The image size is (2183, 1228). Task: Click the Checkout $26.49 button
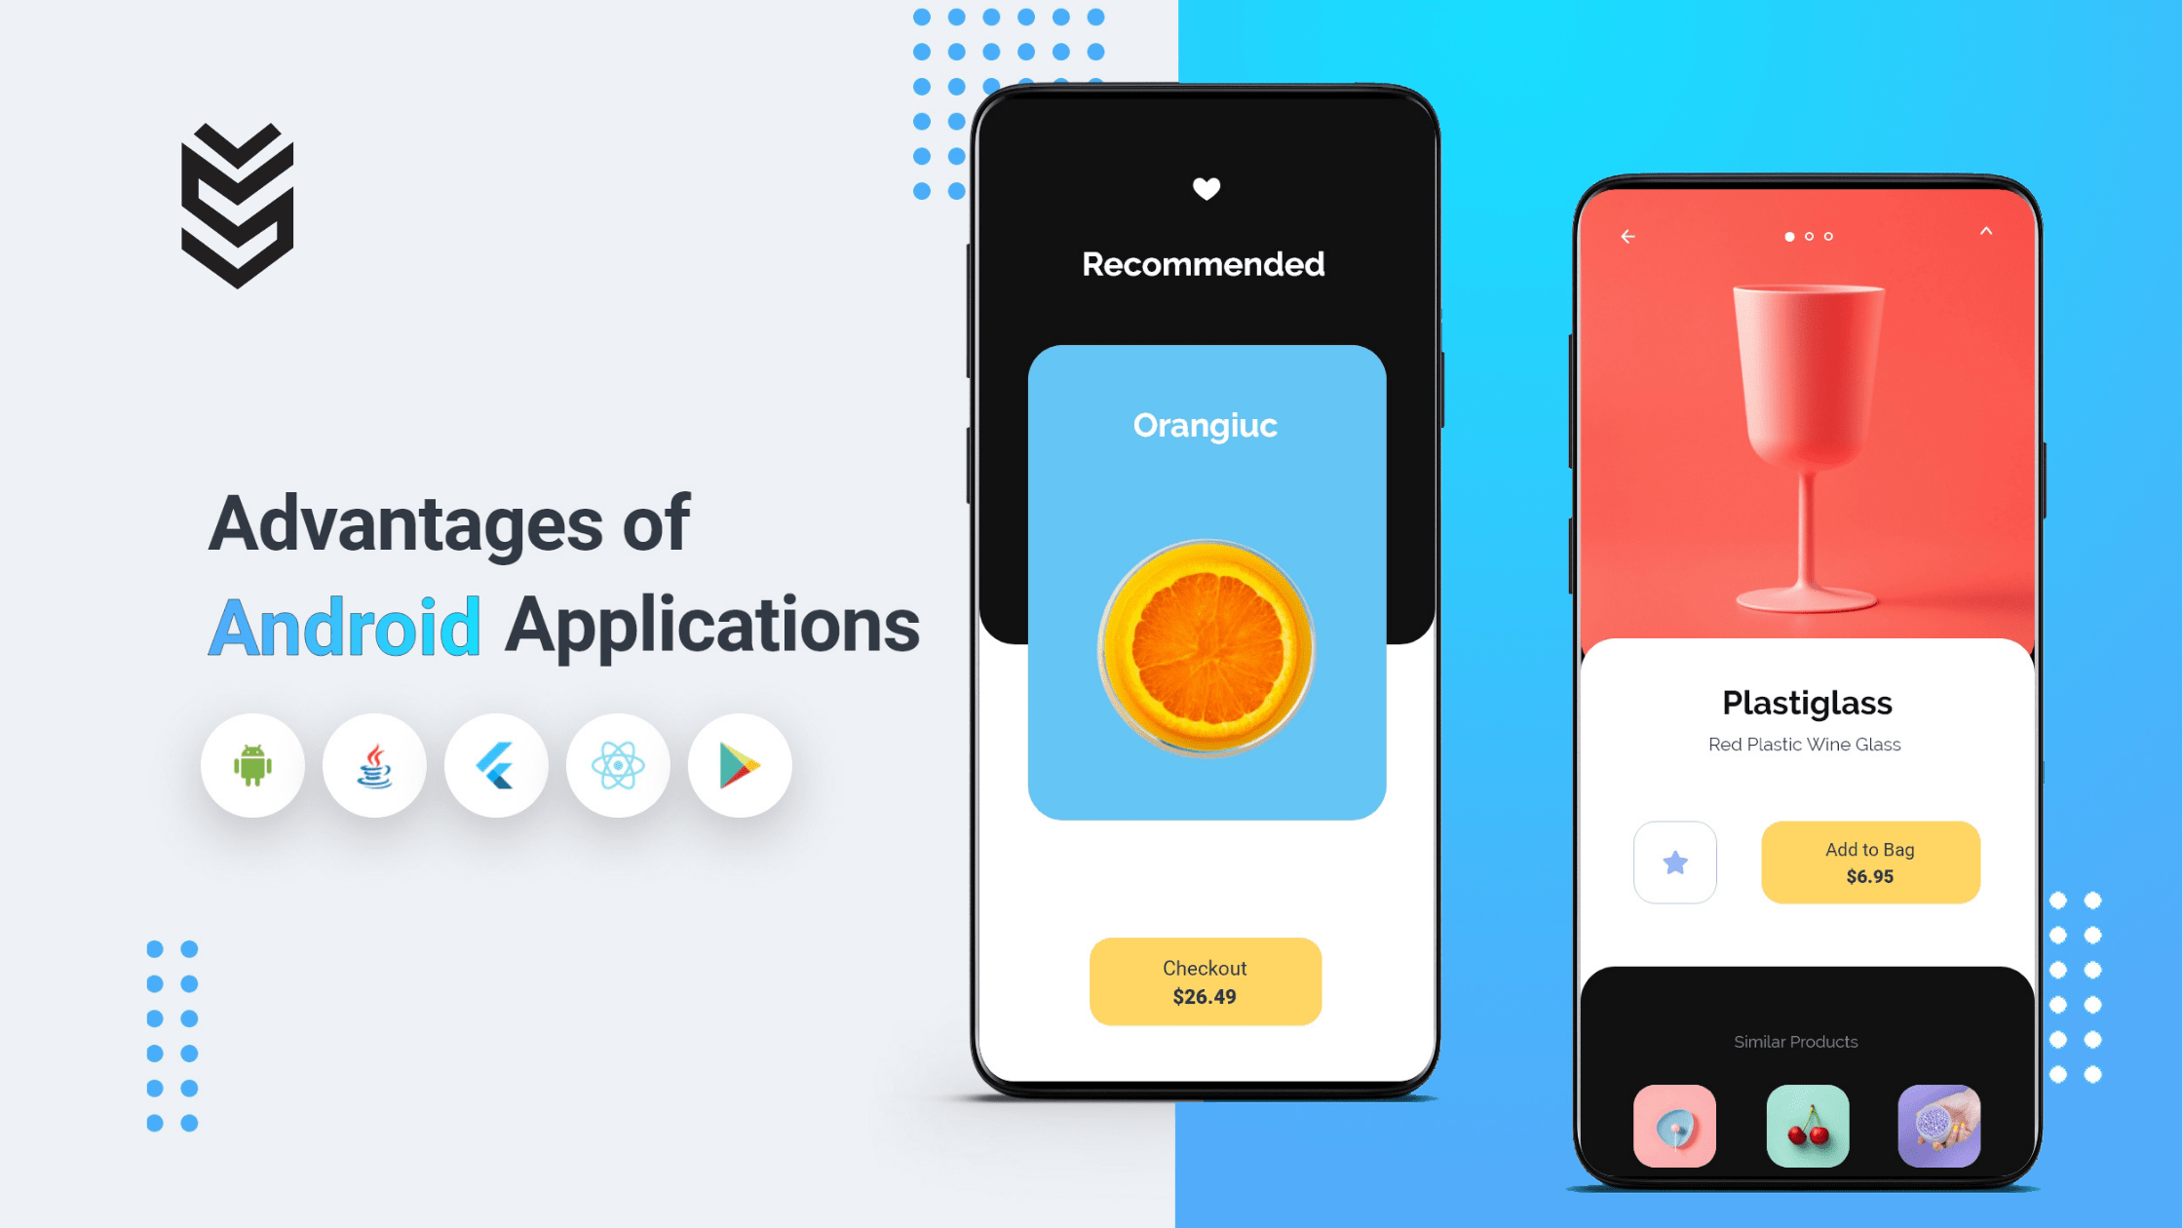(1206, 980)
